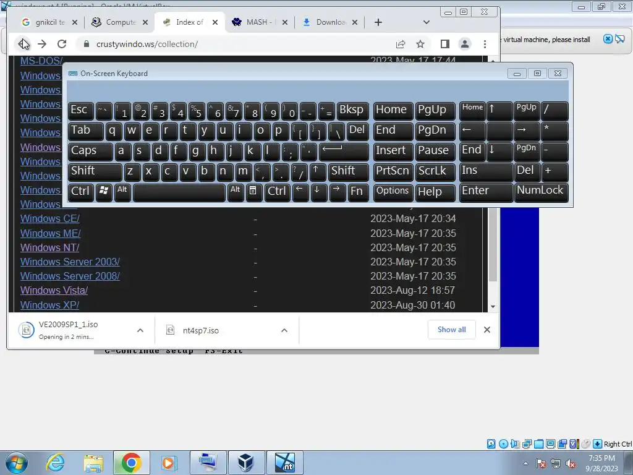Click the context menu key on keyboard

point(253,192)
